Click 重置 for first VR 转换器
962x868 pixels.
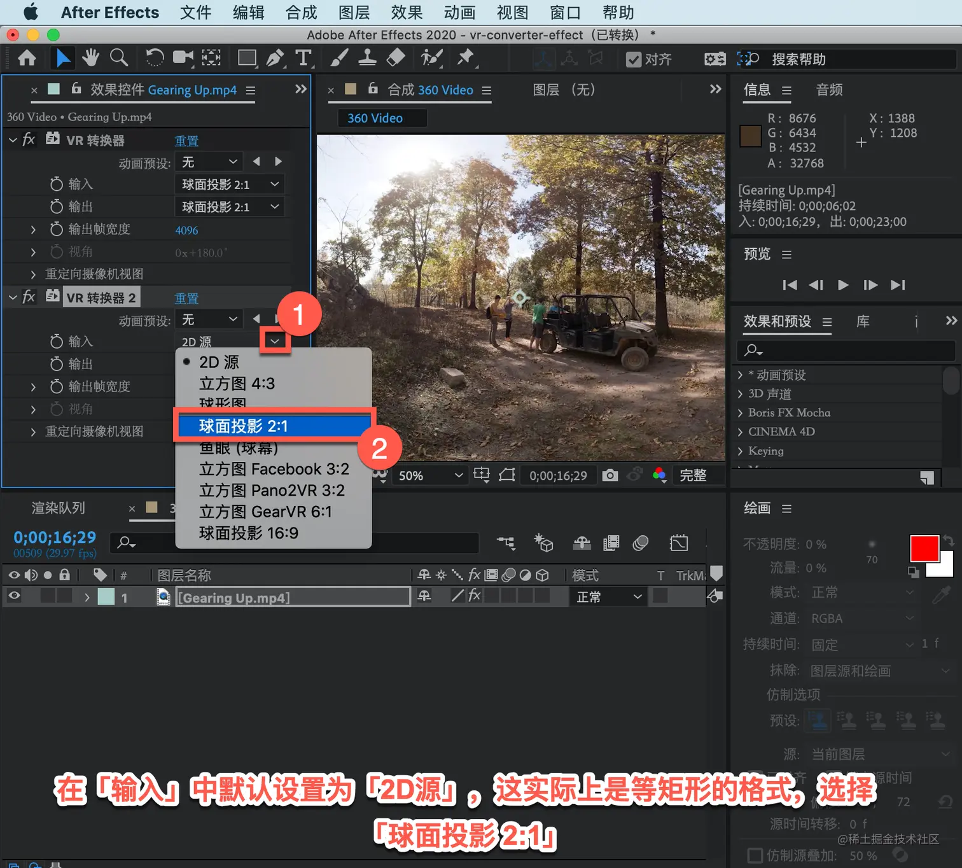pyautogui.click(x=186, y=141)
